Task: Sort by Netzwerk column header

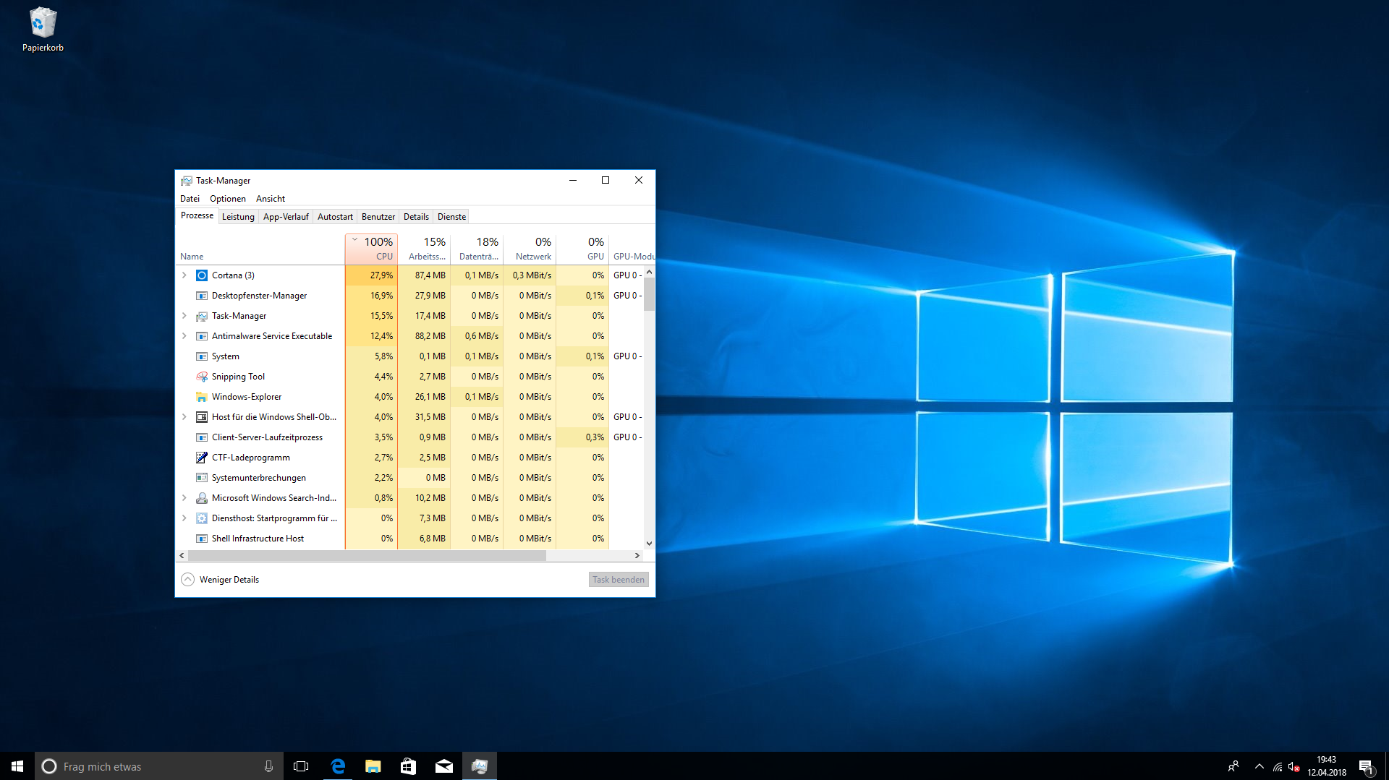Action: tap(530, 249)
